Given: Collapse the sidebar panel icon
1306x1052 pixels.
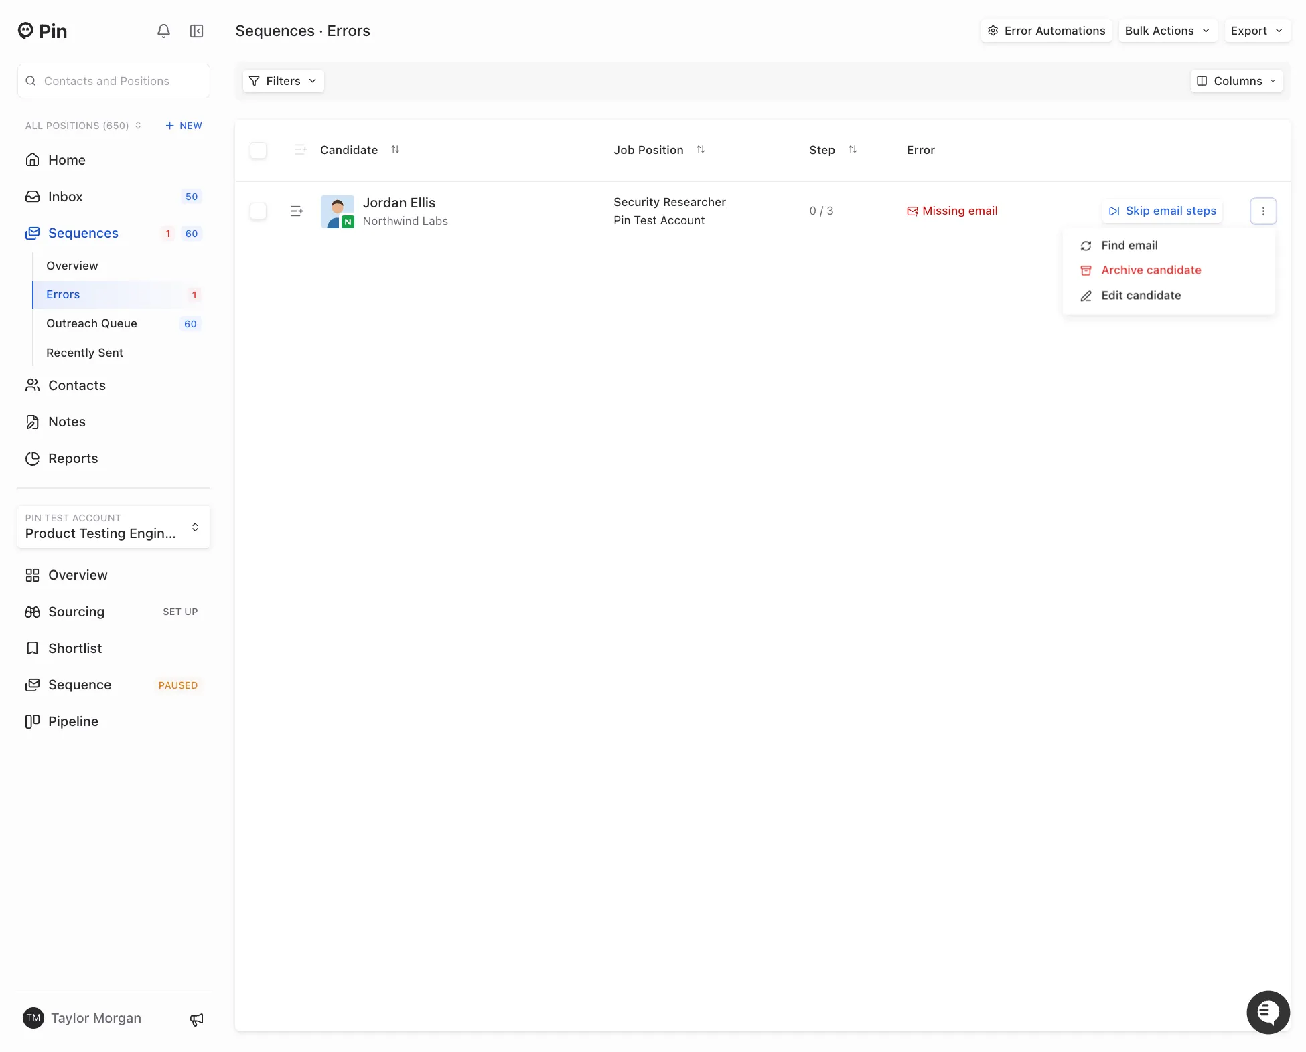Looking at the screenshot, I should coord(196,31).
